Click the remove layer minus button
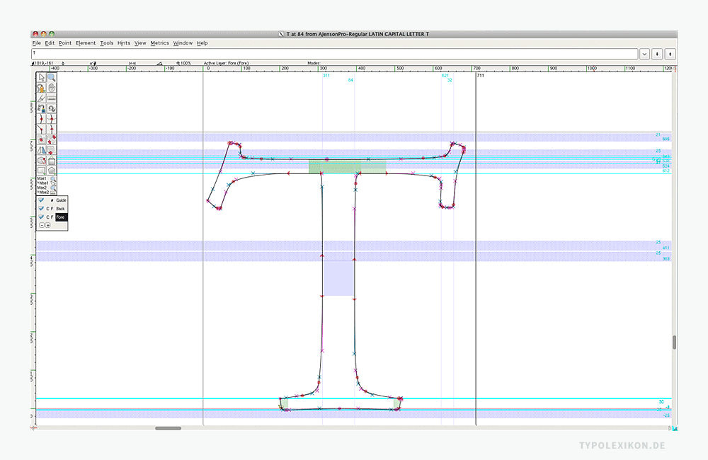The height and width of the screenshot is (460, 708). click(x=41, y=225)
